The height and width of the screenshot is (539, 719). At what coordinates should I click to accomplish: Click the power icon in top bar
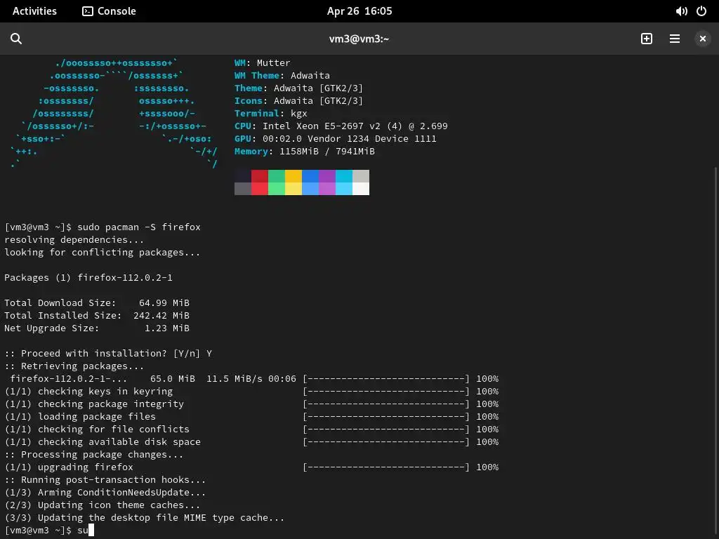click(701, 11)
